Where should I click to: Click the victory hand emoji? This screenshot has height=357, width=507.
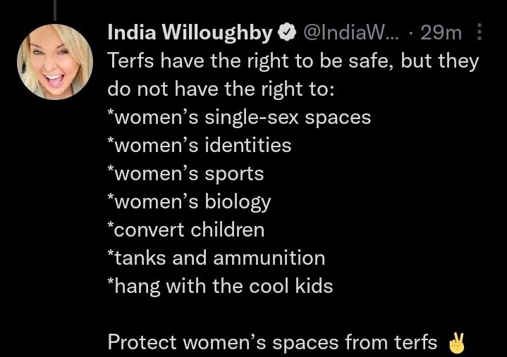click(x=457, y=343)
